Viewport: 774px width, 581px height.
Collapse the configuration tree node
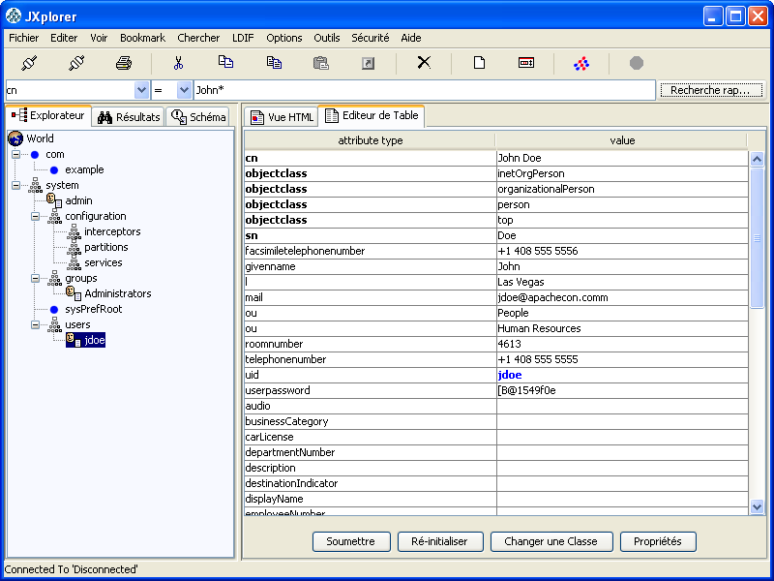35,216
